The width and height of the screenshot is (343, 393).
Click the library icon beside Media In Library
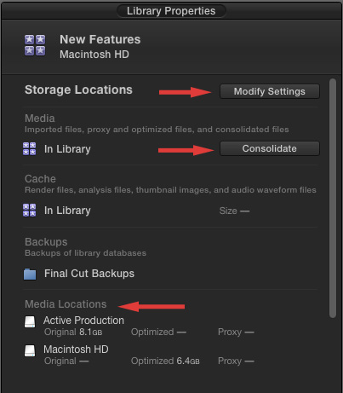pyautogui.click(x=29, y=148)
